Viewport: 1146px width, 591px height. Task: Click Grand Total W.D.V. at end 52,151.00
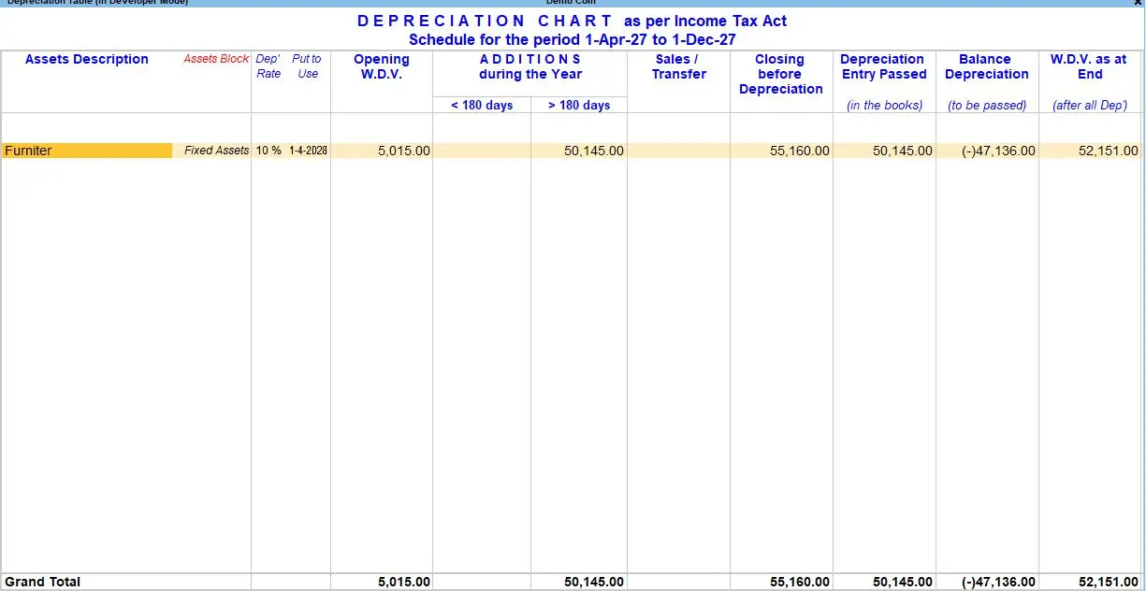[1108, 582]
